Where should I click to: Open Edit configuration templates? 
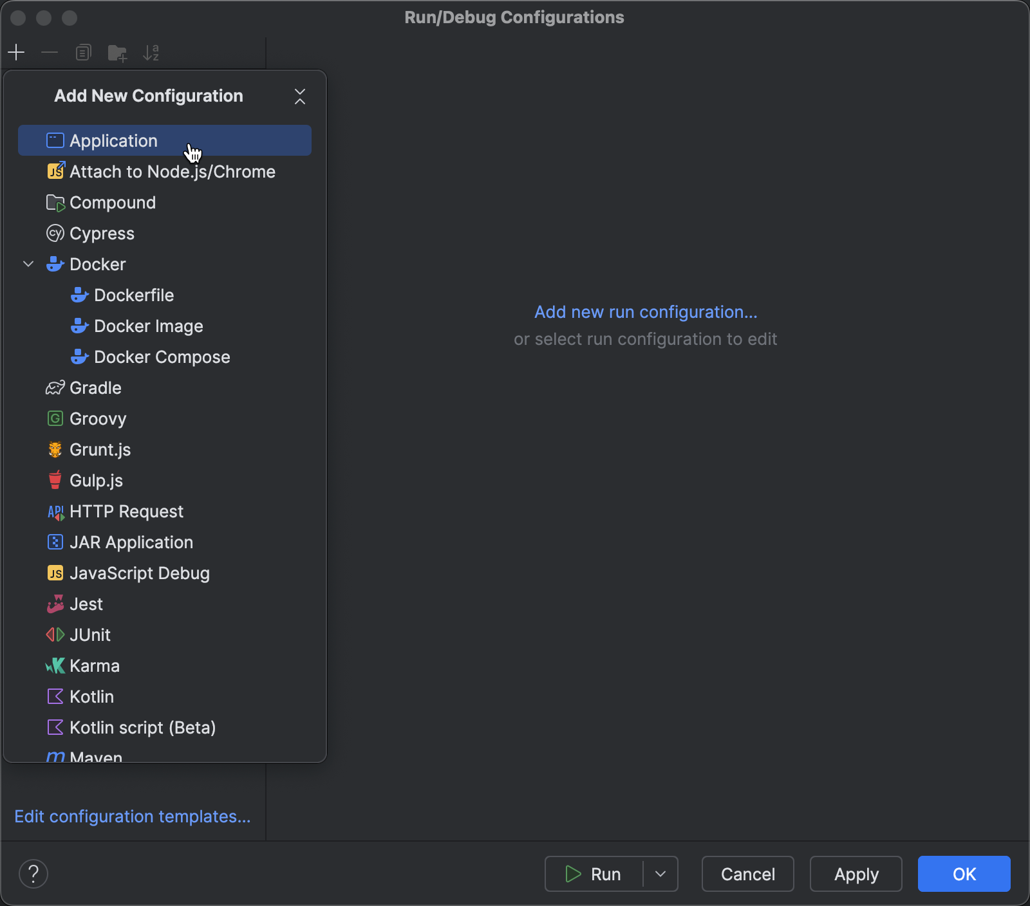pyautogui.click(x=133, y=816)
